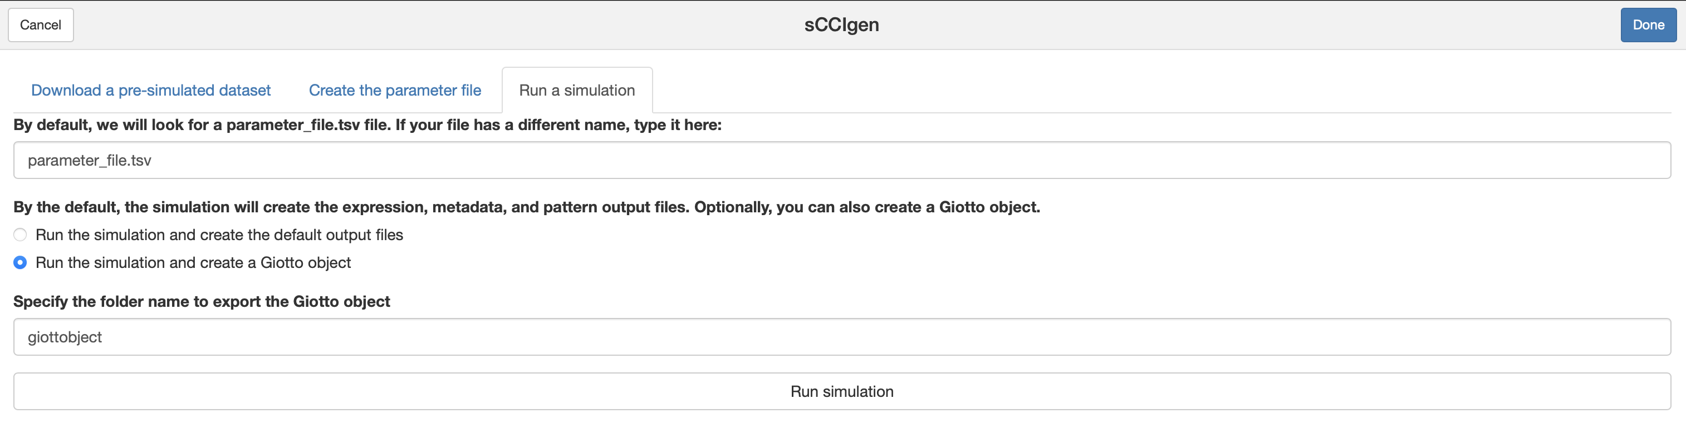Click the Run simulation button

(x=842, y=391)
